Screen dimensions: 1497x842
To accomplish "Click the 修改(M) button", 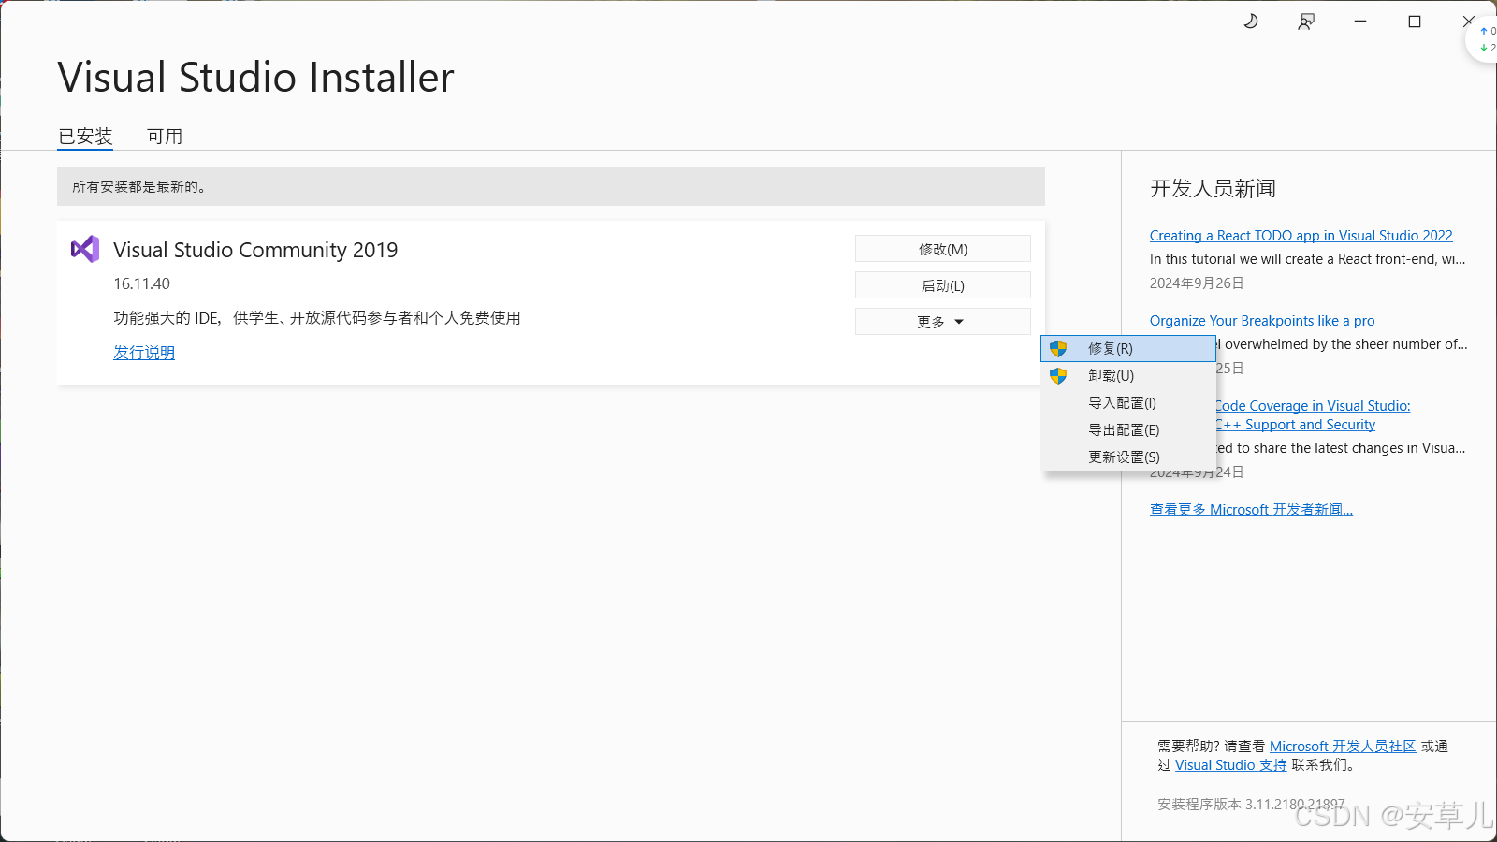I will coord(941,248).
